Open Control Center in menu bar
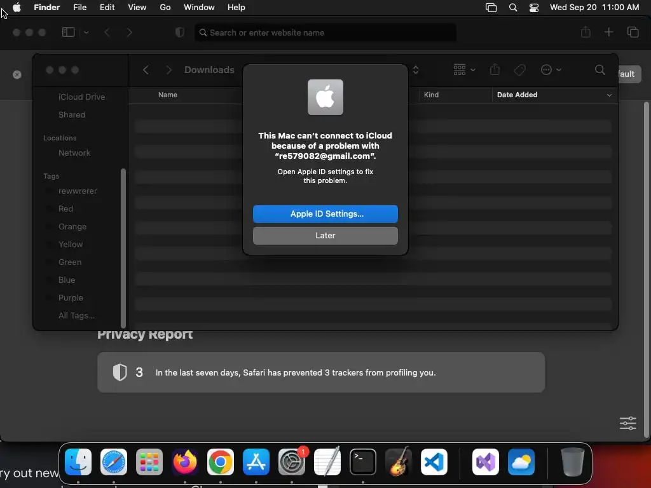Screen dimensions: 651x488 [534, 8]
